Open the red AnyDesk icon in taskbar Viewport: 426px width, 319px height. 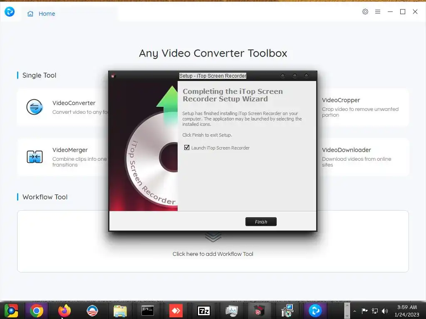[x=176, y=311]
